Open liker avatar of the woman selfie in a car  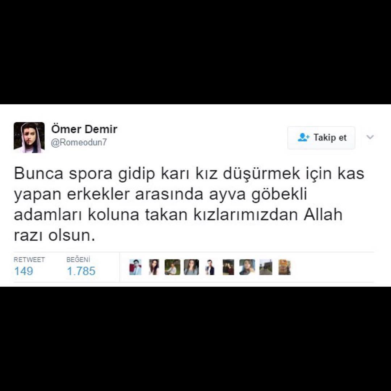coord(247,267)
